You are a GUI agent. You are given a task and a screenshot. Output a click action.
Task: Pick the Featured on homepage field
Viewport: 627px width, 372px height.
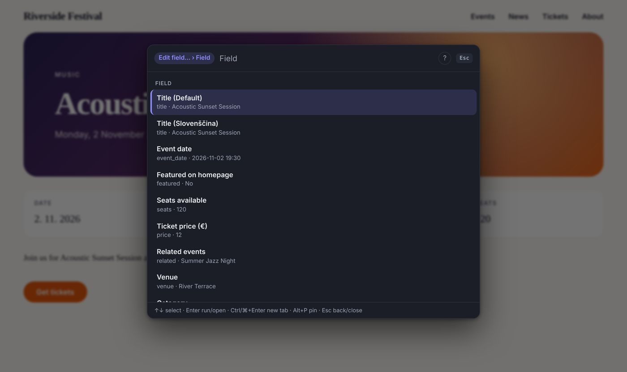(x=313, y=179)
